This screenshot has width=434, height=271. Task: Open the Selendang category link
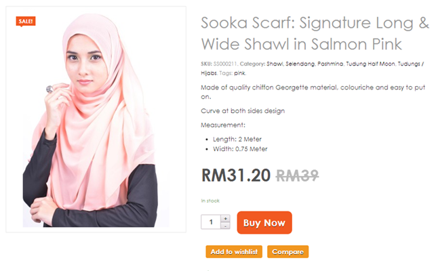pos(300,64)
